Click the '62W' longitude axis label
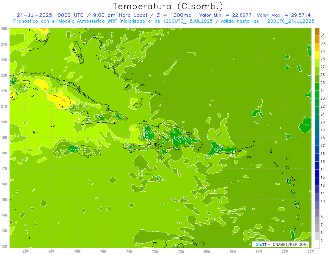330x255 pixels. 285,251
